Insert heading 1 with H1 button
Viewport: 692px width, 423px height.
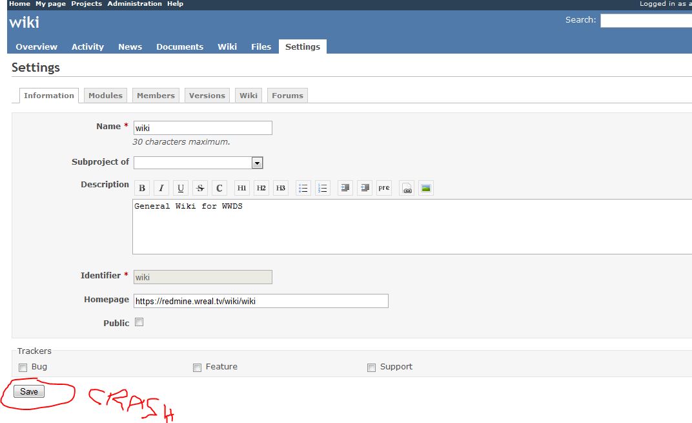pos(241,189)
